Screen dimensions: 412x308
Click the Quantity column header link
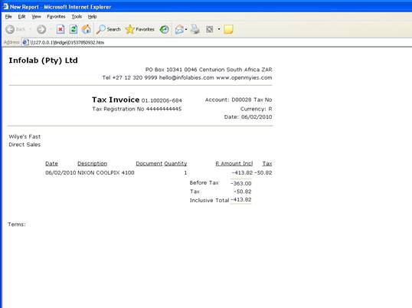click(x=175, y=163)
